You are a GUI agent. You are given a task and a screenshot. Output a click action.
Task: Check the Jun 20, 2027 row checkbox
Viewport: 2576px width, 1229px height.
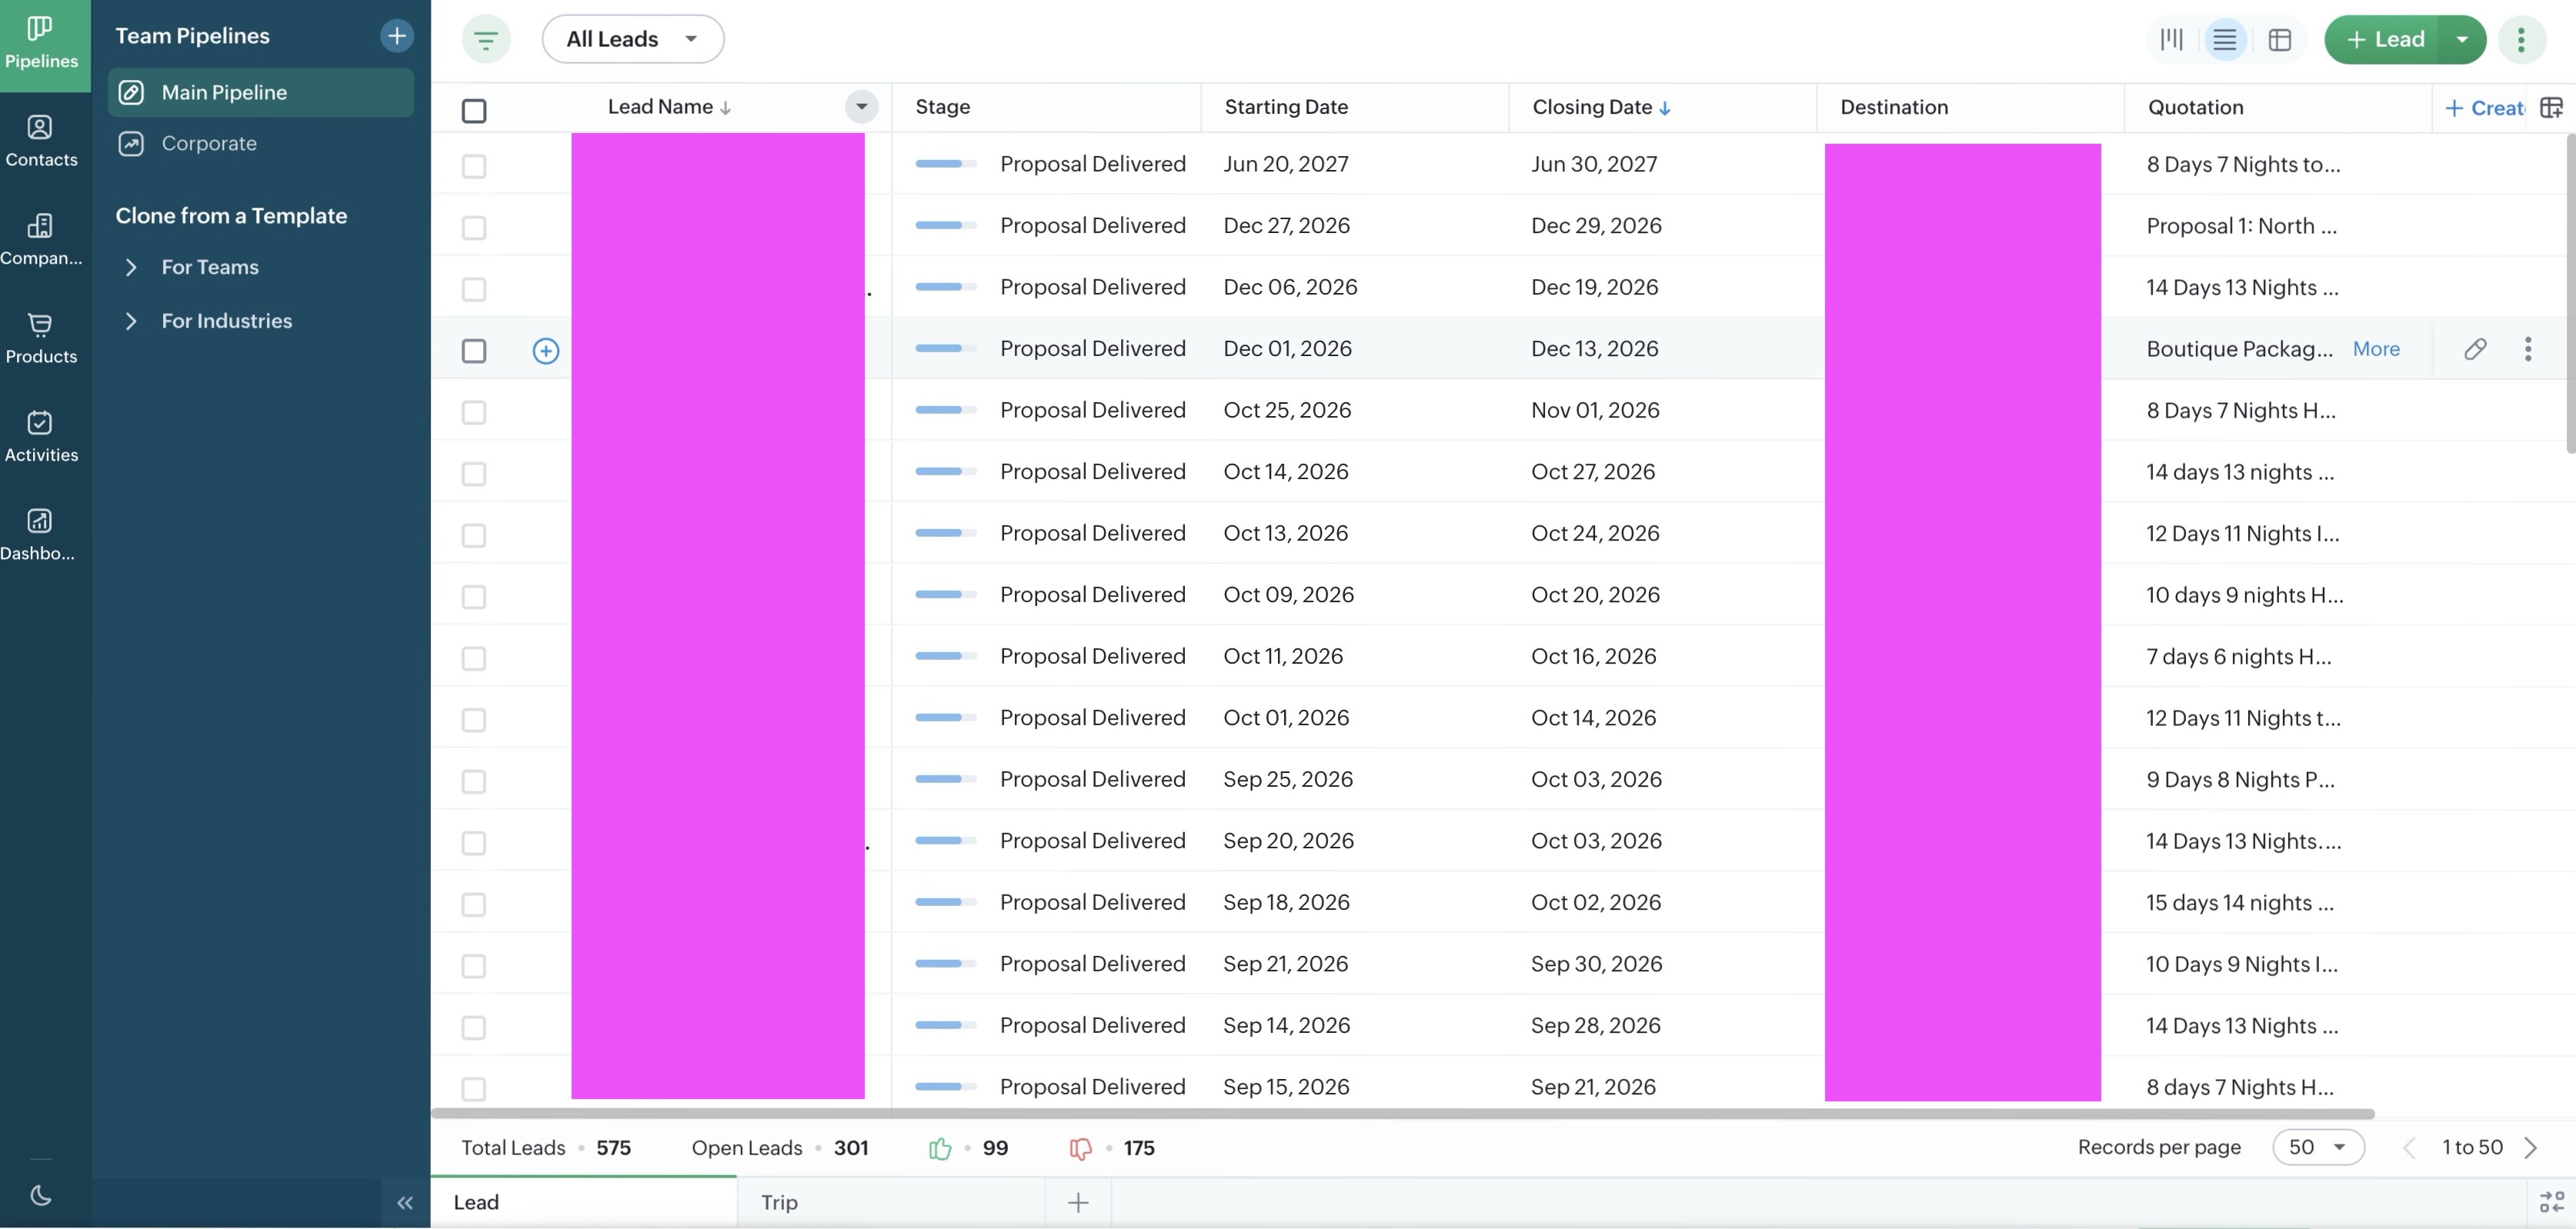click(x=474, y=166)
